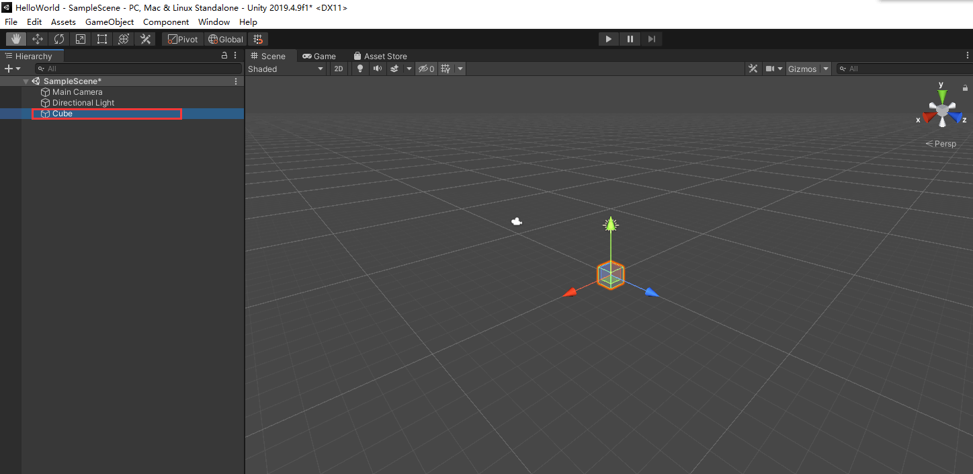The image size is (973, 474).
Task: Click green Y move handle on Cube
Action: pos(610,225)
